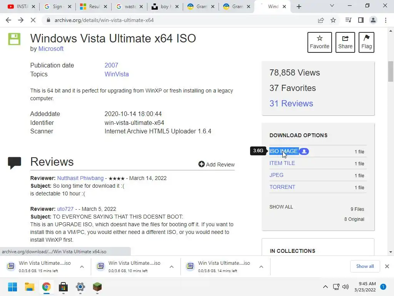Click the Share button

click(345, 42)
